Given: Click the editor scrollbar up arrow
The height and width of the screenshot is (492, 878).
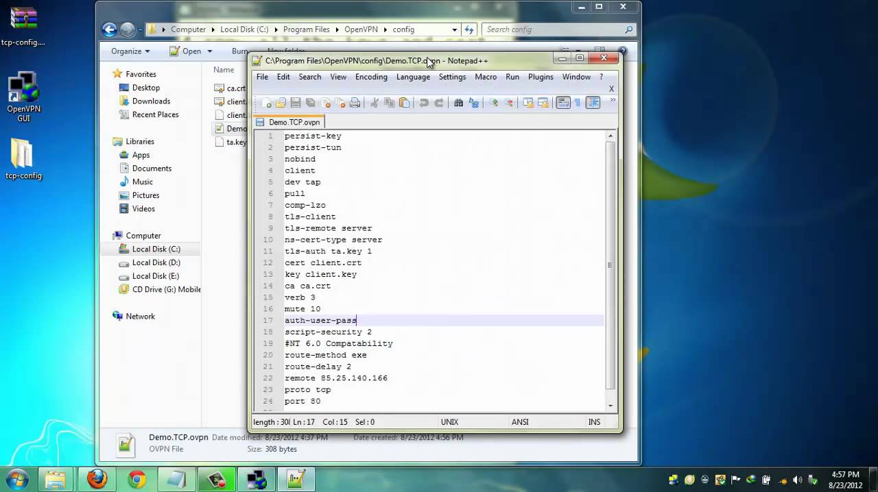Looking at the screenshot, I should pos(610,136).
